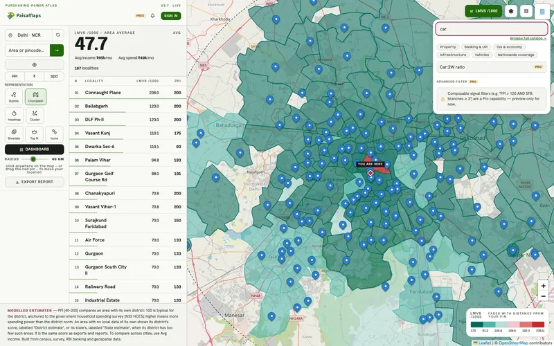Select the Connaught Place row
The height and width of the screenshot is (346, 554).
(127, 93)
